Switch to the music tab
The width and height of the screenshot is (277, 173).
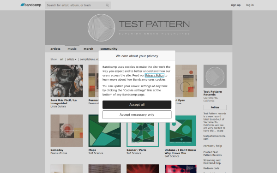pos(72,49)
